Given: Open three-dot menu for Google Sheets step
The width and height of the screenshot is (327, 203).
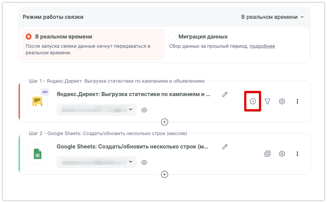Looking at the screenshot, I should click(297, 154).
